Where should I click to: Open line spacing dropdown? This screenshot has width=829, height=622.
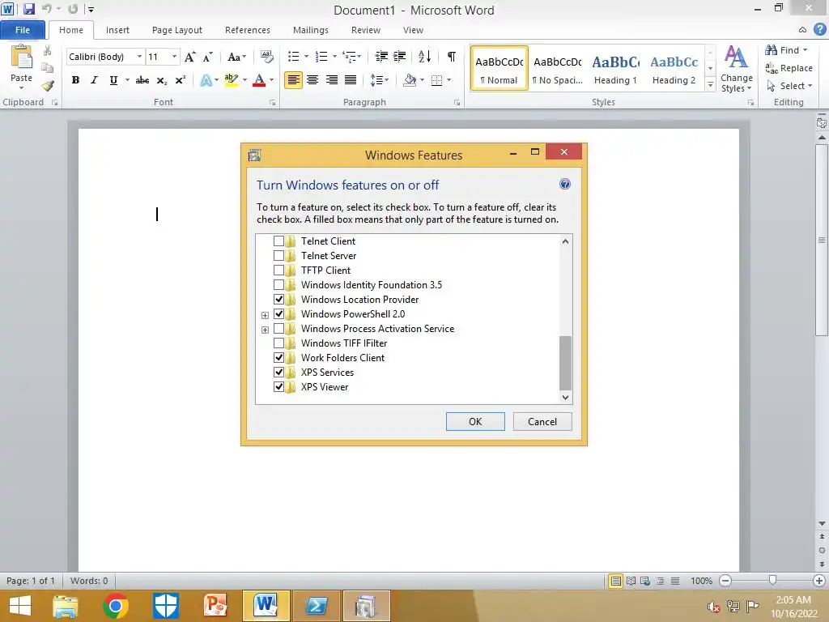tap(380, 80)
